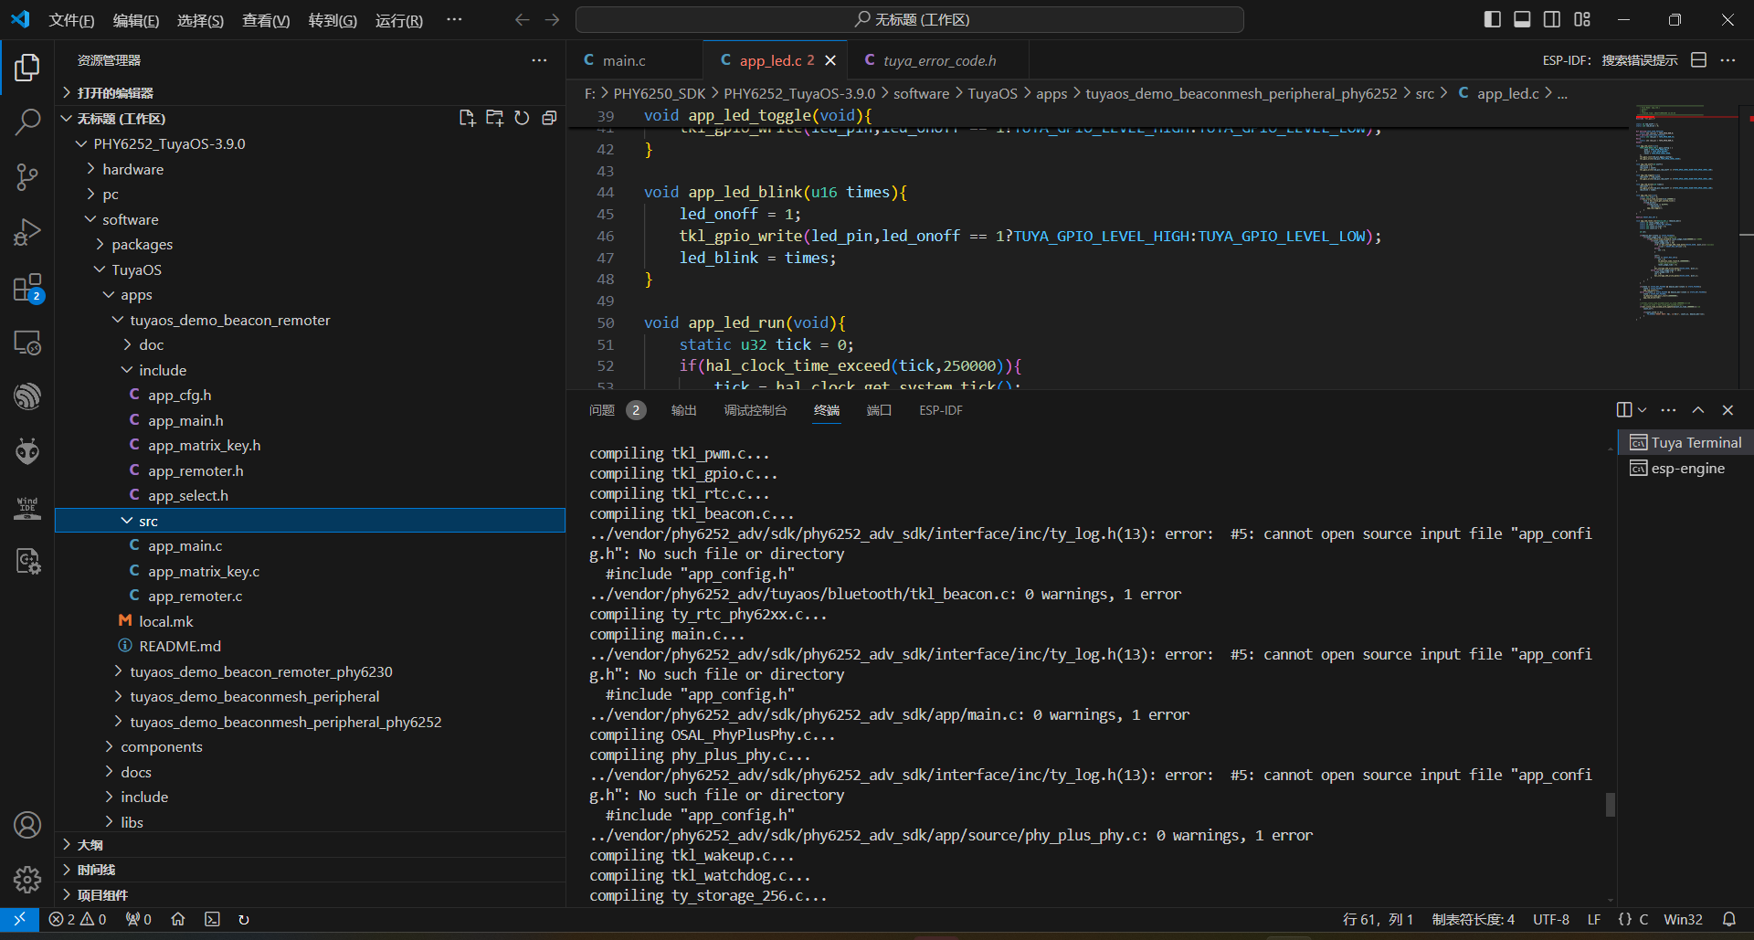Switch to tuya_error_code.h tab

(939, 60)
